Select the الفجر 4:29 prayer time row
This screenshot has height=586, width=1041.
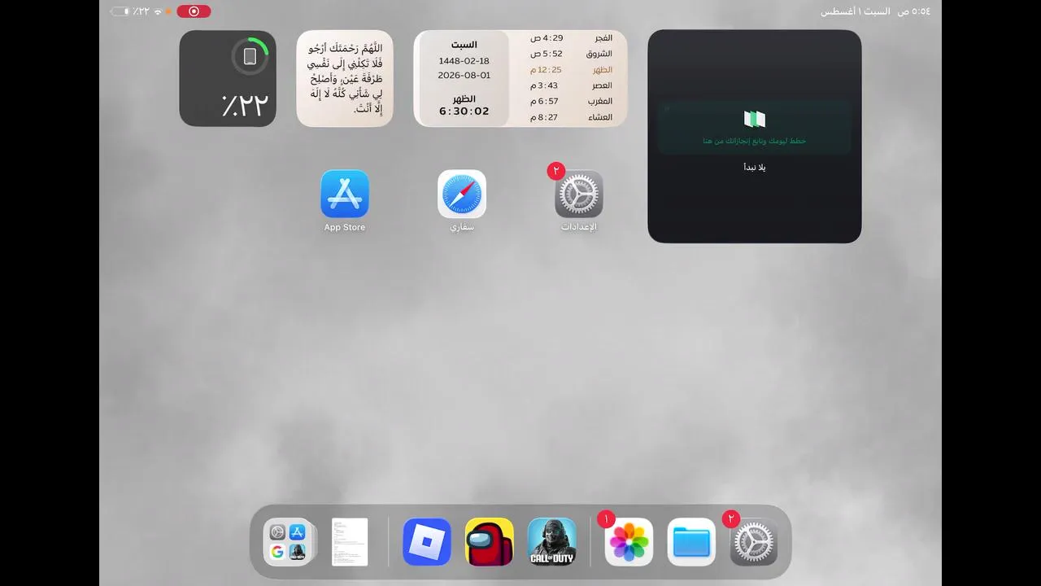571,38
